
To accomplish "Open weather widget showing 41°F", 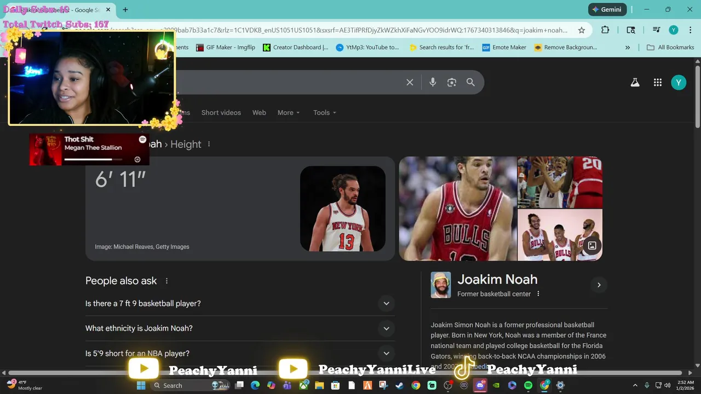I will point(25,385).
